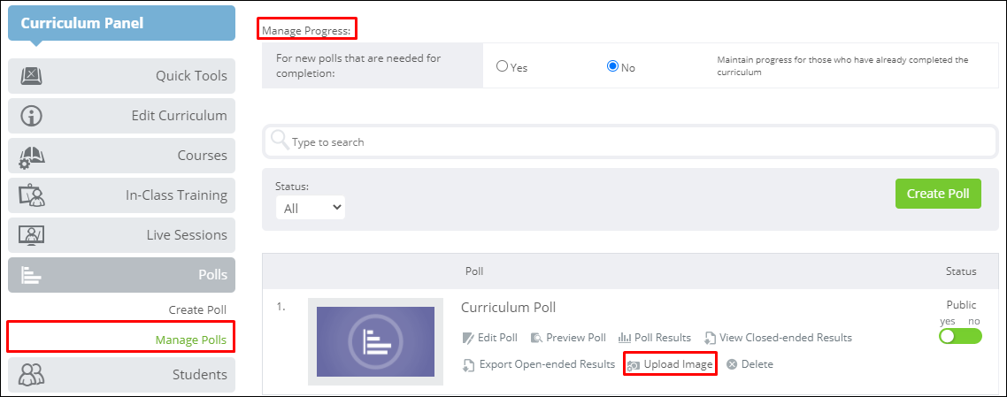Click the Upload Image link
This screenshot has width=1007, height=397.
tap(671, 364)
